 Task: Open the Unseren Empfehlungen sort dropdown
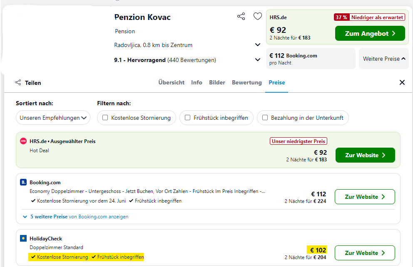tap(53, 118)
